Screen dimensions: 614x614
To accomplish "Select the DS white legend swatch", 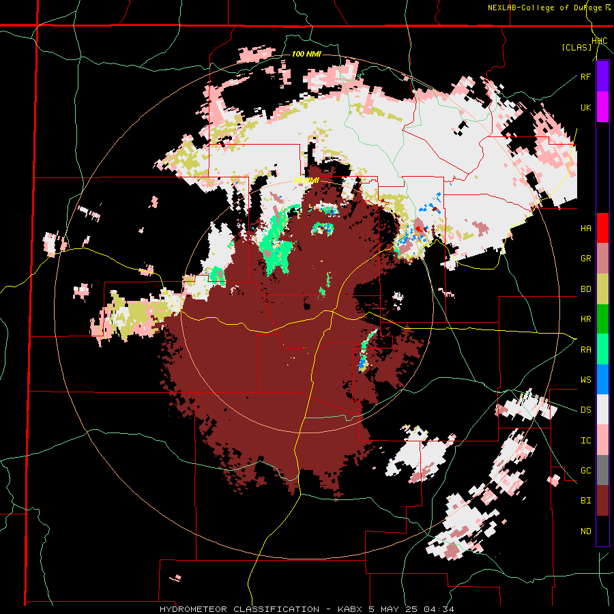I will 602,409.
